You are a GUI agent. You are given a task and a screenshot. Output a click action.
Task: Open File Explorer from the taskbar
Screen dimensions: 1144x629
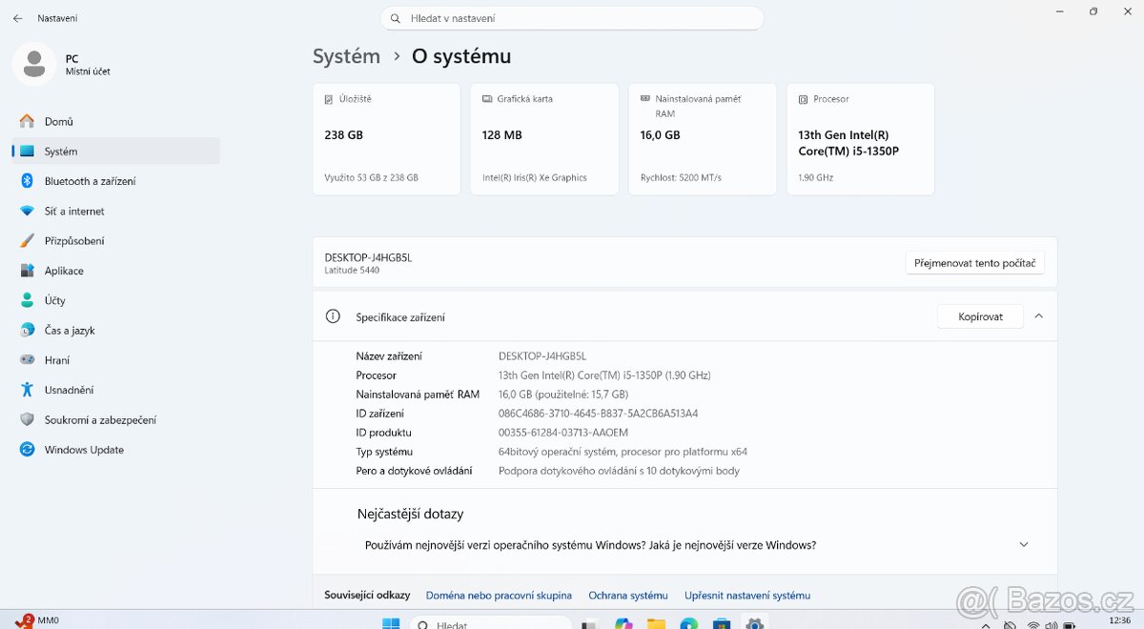point(656,624)
